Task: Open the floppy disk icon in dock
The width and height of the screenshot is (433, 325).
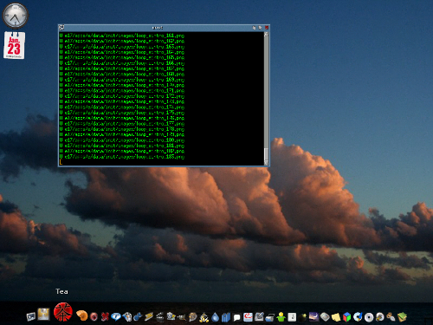Action: coord(43,315)
